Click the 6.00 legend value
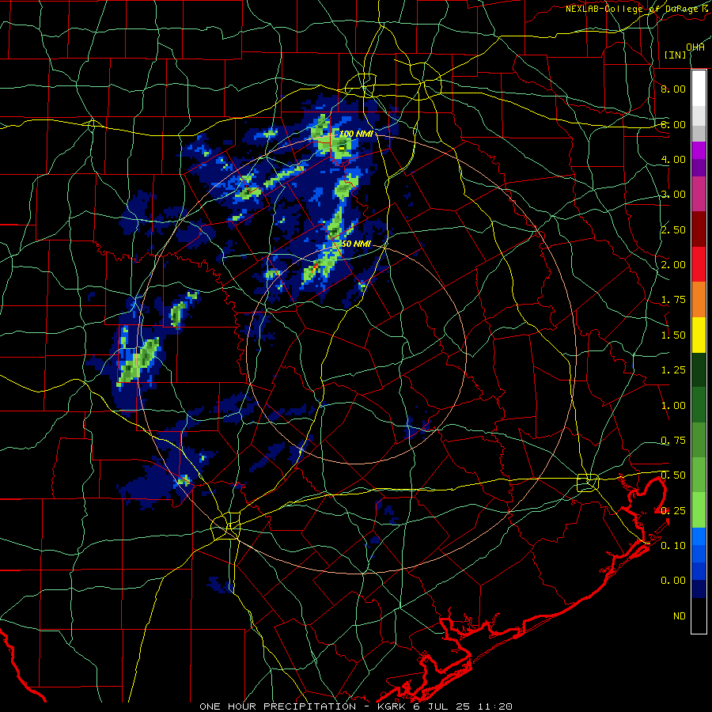 [673, 124]
